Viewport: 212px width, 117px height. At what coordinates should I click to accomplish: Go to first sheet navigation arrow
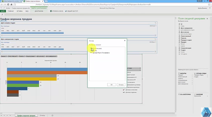(1, 115)
